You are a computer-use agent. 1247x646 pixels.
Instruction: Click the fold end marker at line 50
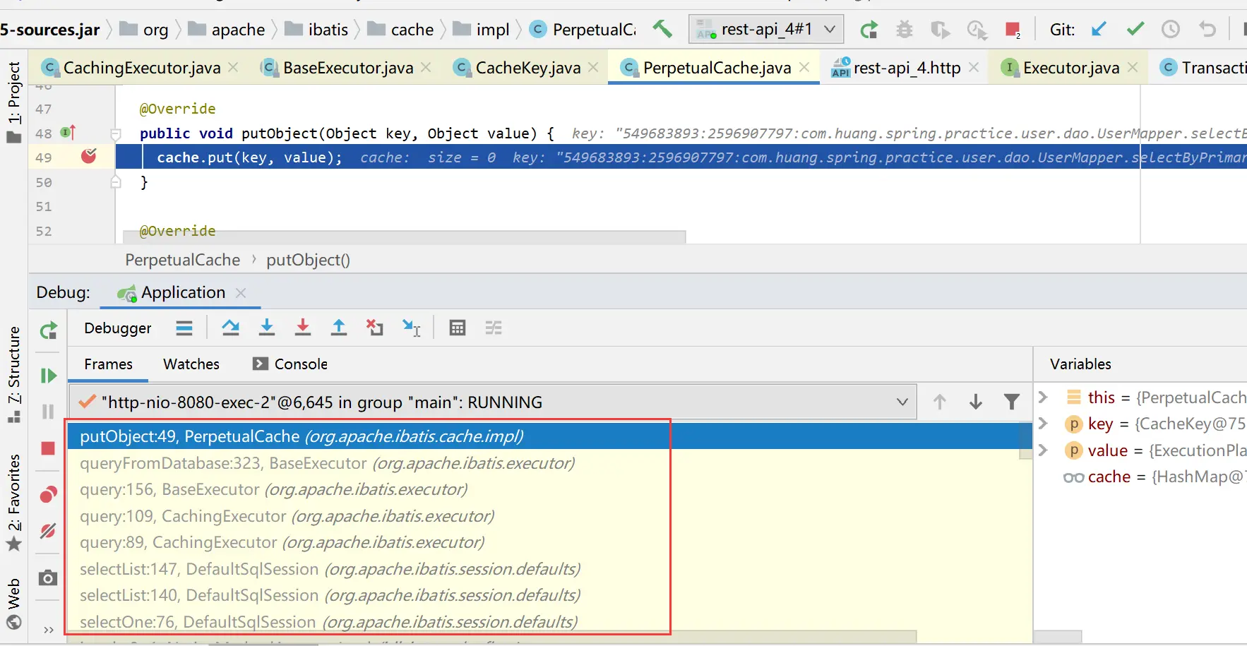tap(116, 182)
